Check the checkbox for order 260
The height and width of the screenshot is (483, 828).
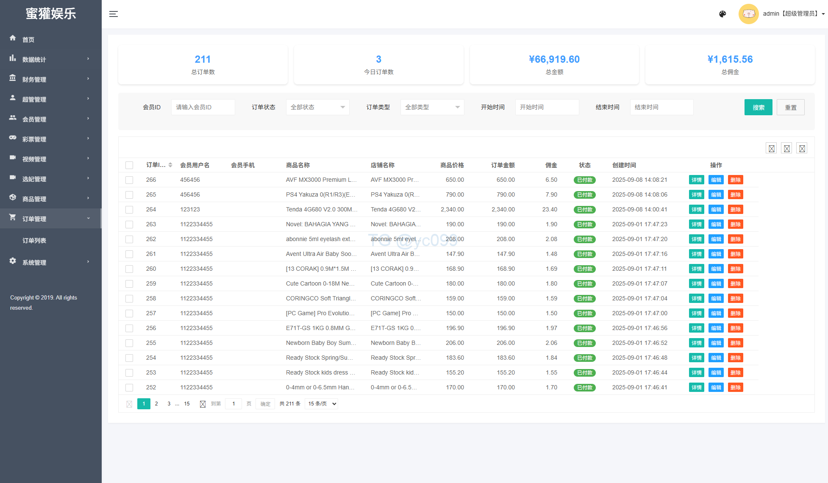click(x=129, y=269)
